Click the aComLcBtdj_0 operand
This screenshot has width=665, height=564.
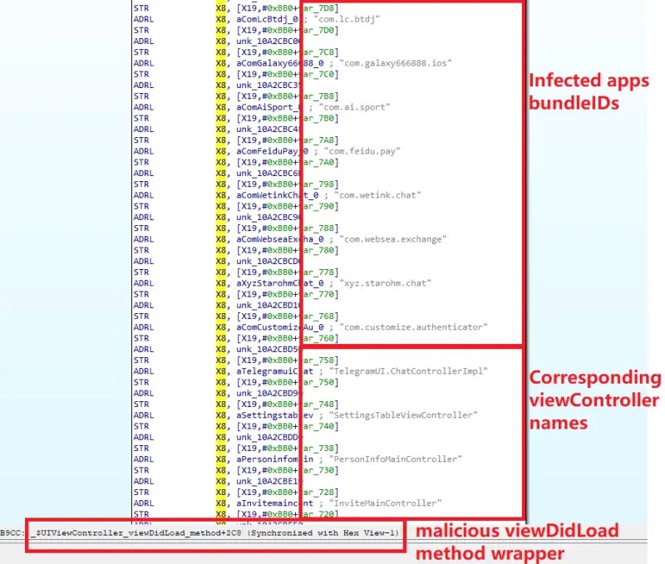pyautogui.click(x=268, y=19)
